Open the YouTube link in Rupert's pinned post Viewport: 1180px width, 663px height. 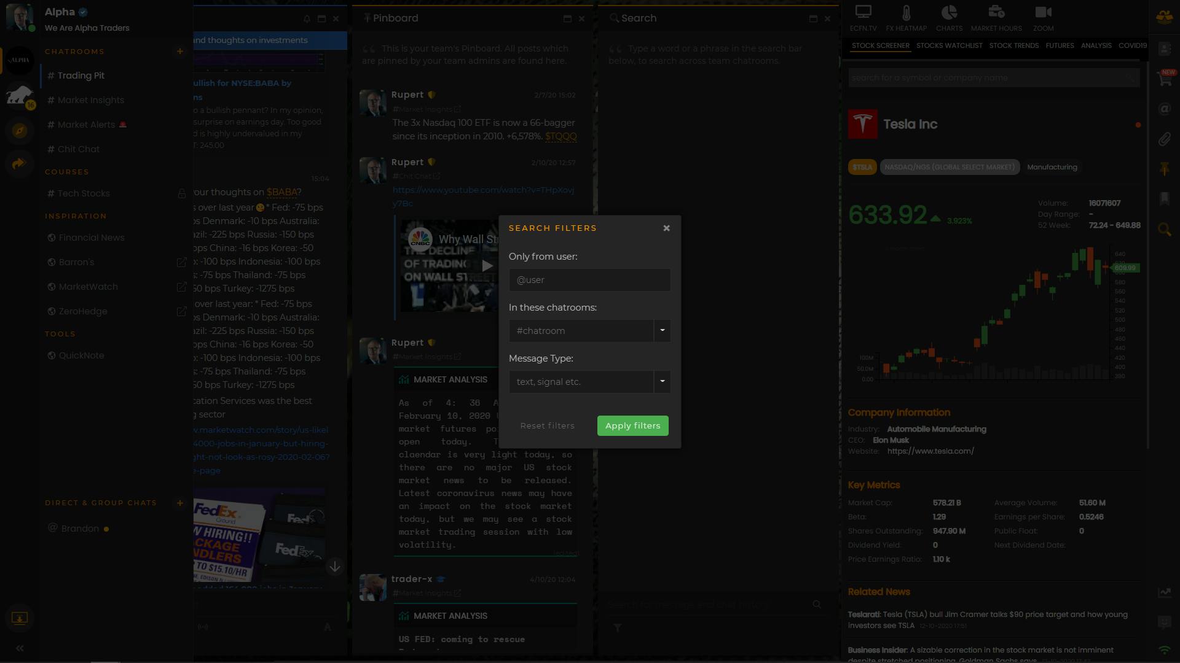pyautogui.click(x=483, y=196)
